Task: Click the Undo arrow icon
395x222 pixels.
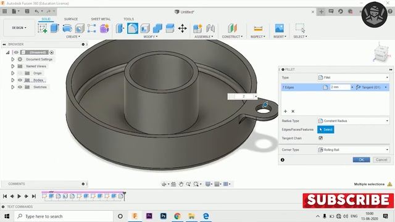Action: pyautogui.click(x=37, y=11)
